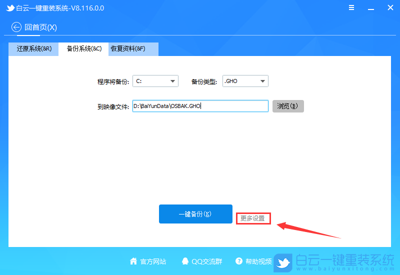This screenshot has height=275, width=400.
Task: Visit 官方网站 link text
Action: pos(153,261)
